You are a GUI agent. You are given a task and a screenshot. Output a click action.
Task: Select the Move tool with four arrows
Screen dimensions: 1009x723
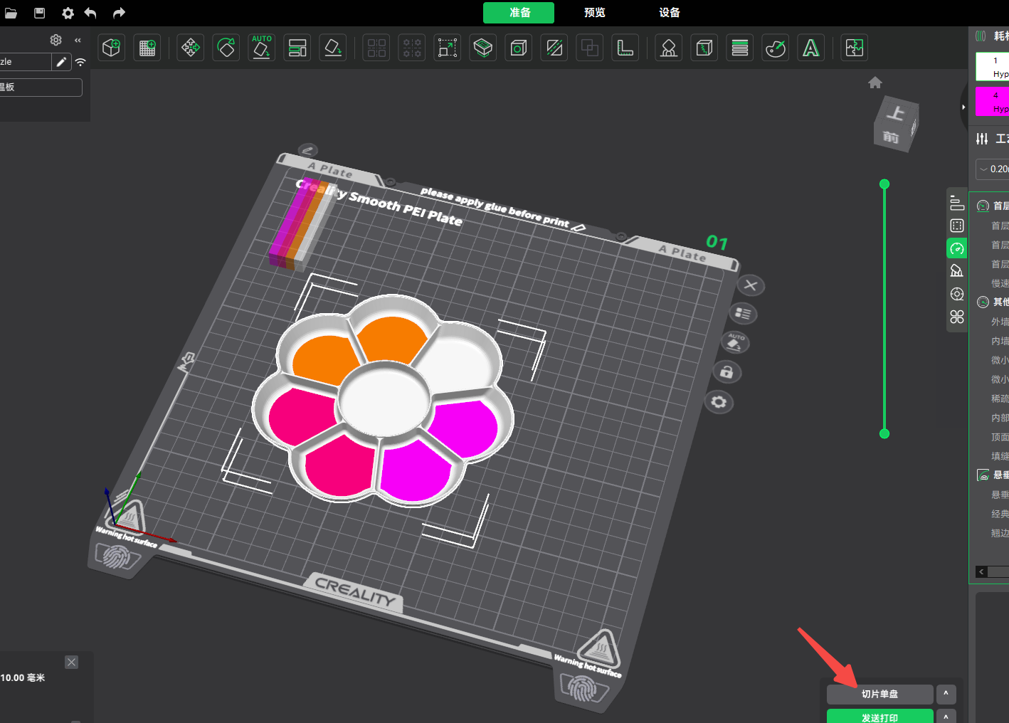point(191,48)
